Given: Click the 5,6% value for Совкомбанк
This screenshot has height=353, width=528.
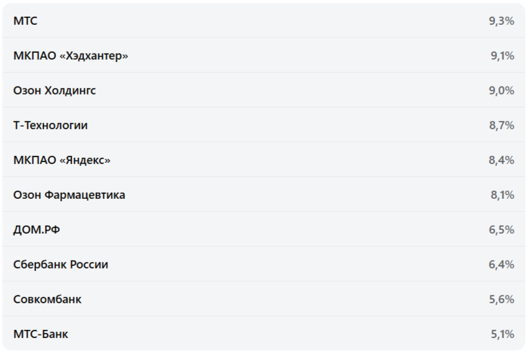Looking at the screenshot, I should (x=501, y=300).
